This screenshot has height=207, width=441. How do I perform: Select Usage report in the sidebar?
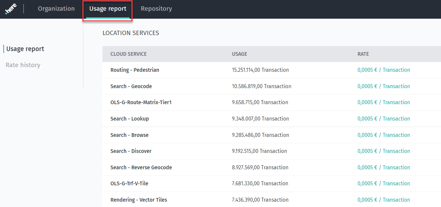tap(25, 49)
